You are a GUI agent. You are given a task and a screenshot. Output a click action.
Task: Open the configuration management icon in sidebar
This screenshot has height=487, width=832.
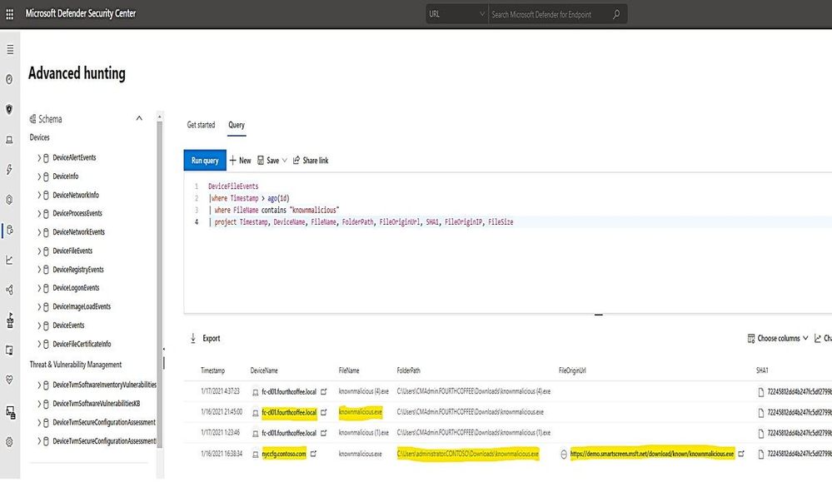click(x=9, y=412)
